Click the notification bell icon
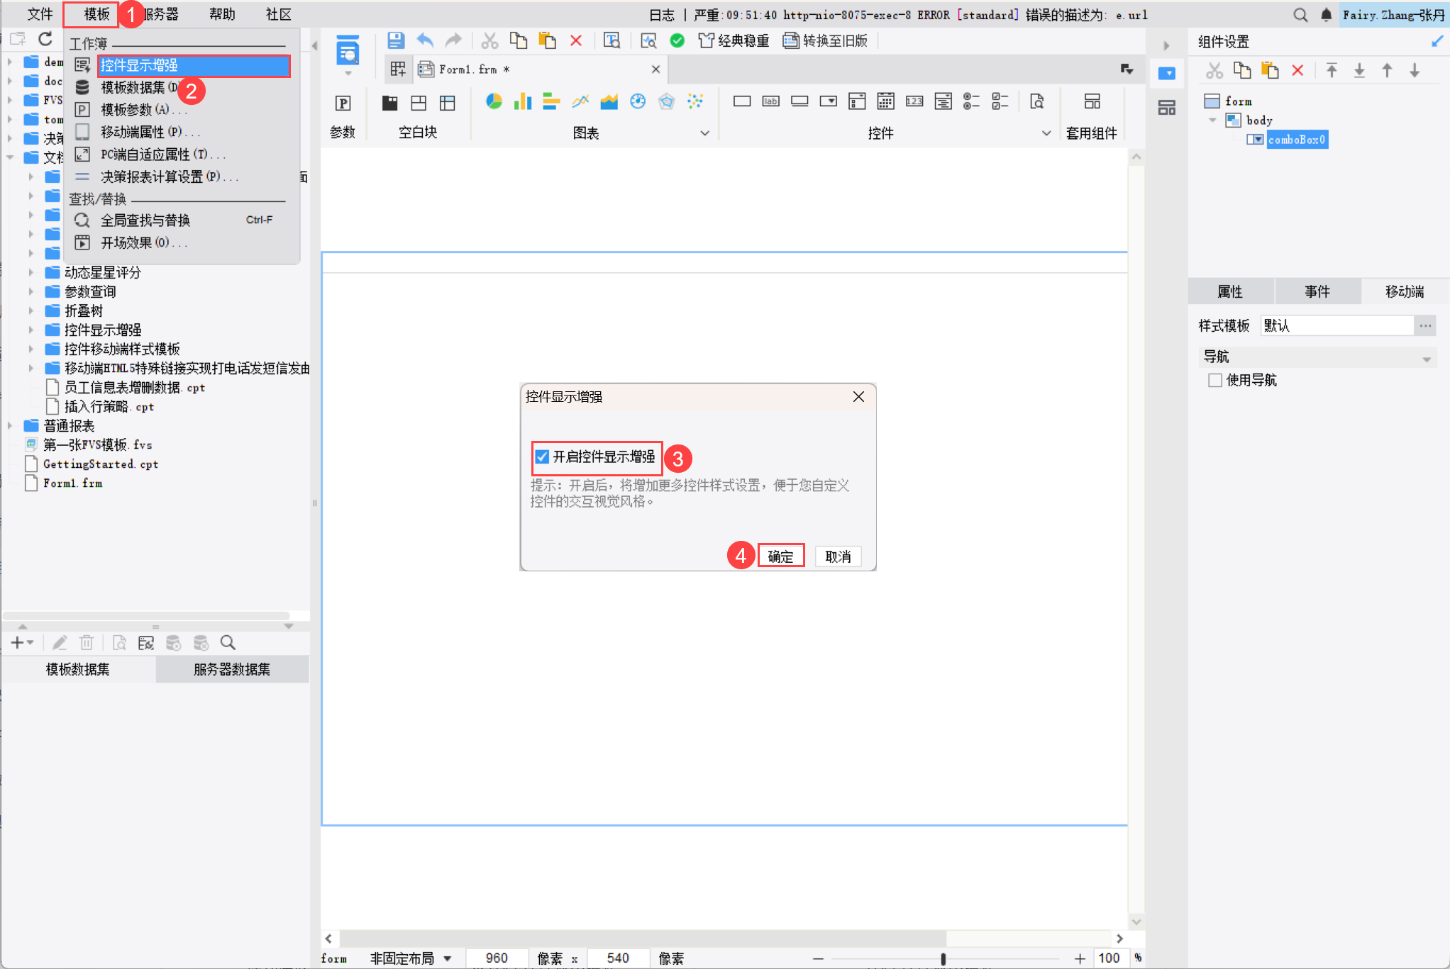This screenshot has width=1450, height=969. click(x=1326, y=15)
